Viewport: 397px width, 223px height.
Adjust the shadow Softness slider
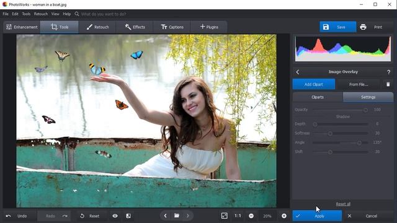coord(341,133)
